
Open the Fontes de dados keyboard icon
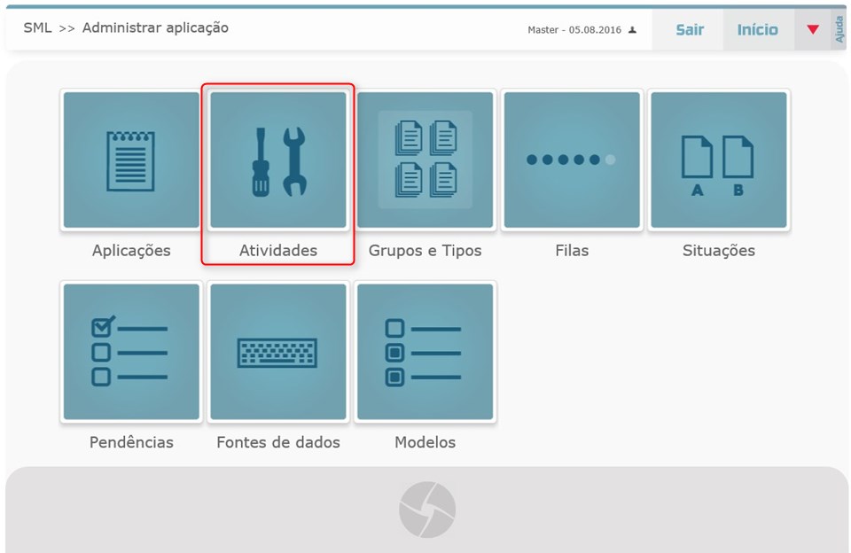[x=277, y=351]
